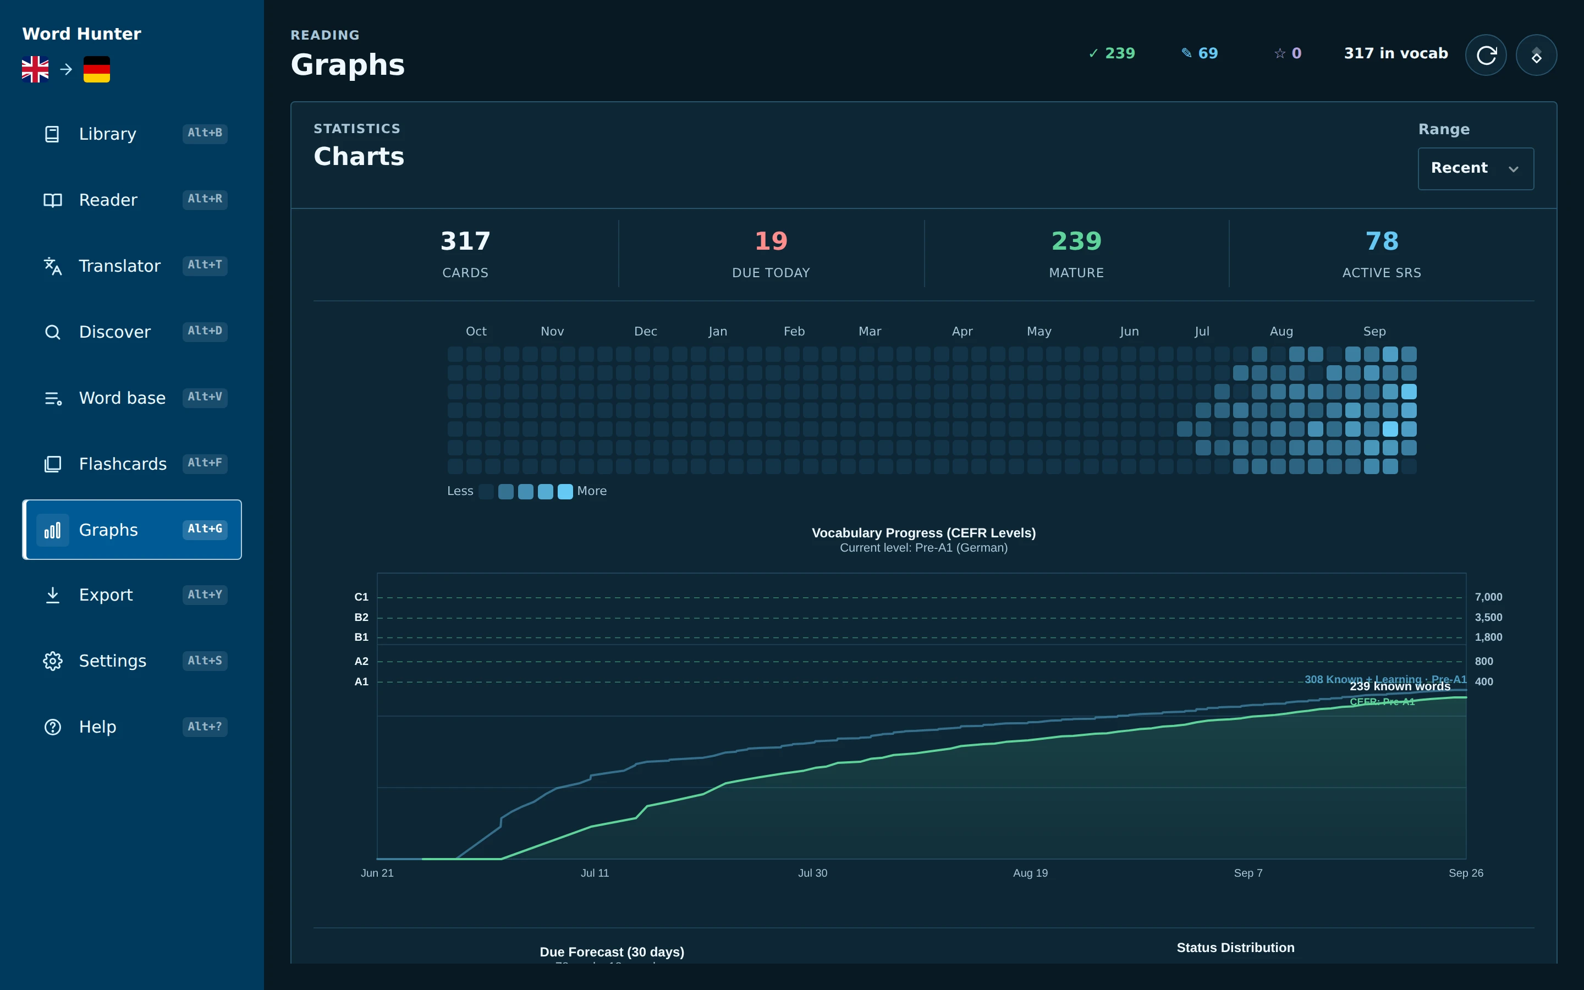Click the Alt+G shortcut badge
Screen dimensions: 1584x990
click(205, 529)
